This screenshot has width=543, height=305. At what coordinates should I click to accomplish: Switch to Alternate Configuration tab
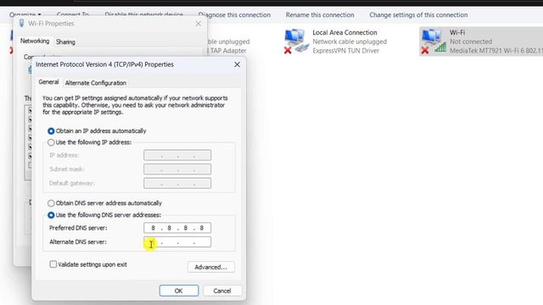96,83
